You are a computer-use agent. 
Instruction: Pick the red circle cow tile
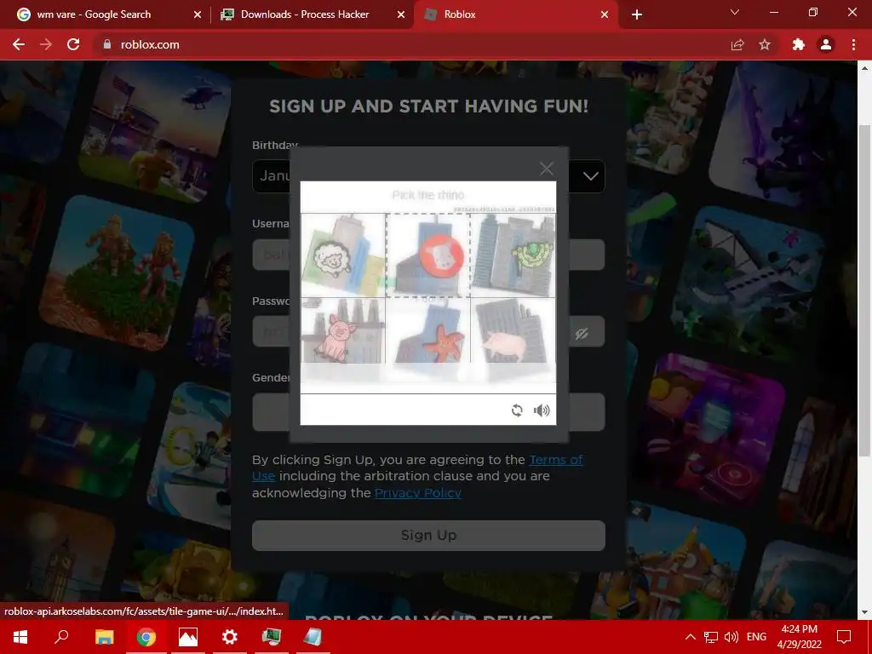click(428, 255)
